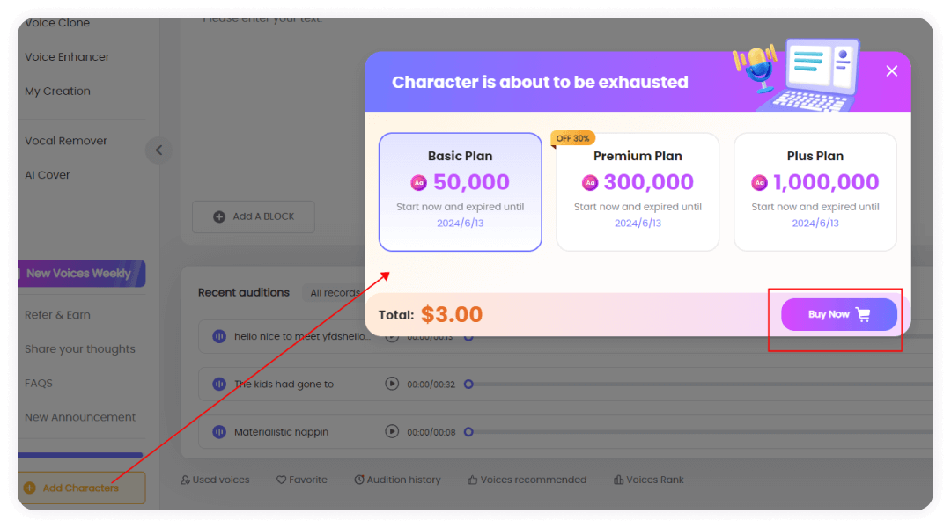
Task: Click the waveform icon beside 'Materialistic happin'
Action: click(x=217, y=431)
